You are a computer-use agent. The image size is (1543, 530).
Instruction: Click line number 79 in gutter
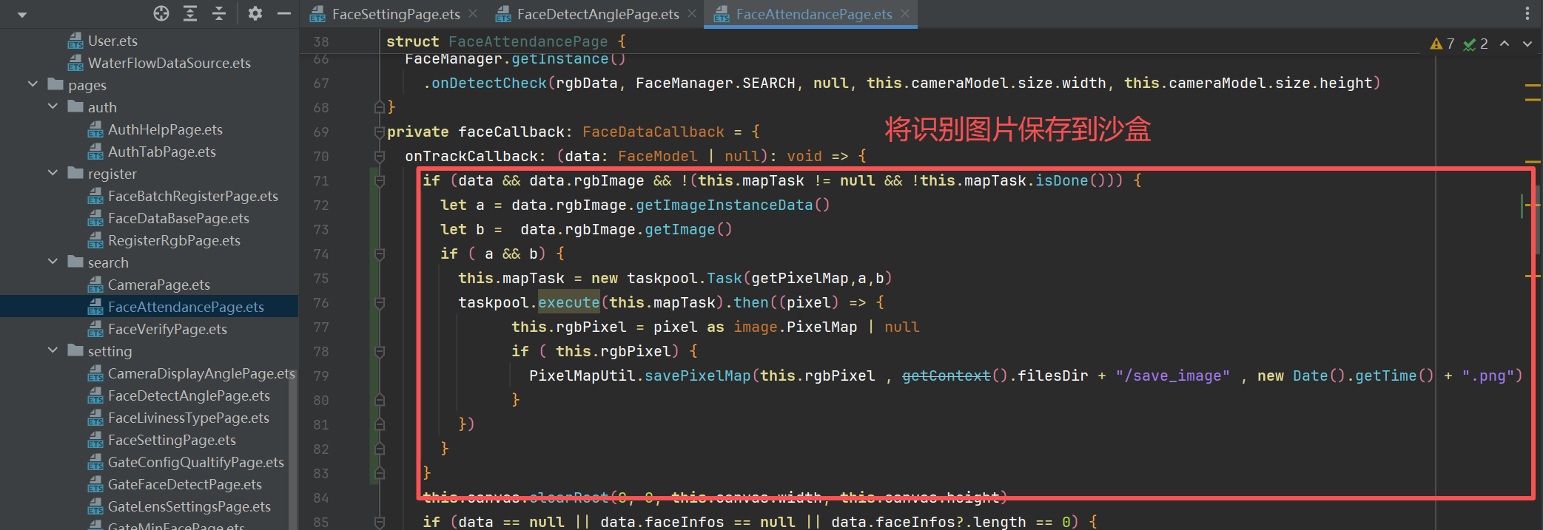[x=320, y=376]
